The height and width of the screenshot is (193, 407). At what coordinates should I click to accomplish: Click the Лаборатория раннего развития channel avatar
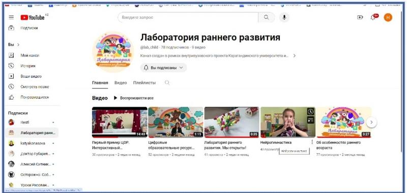click(113, 52)
